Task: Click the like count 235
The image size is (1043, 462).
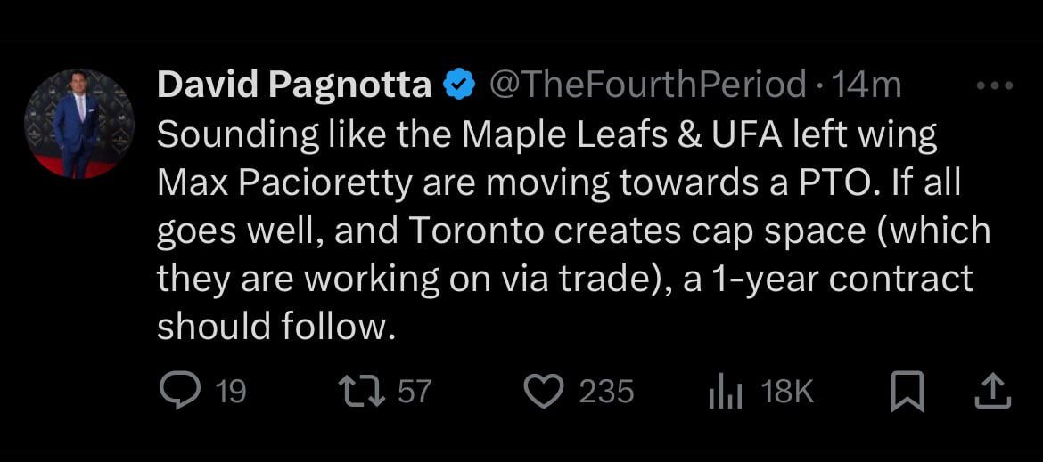Action: click(x=606, y=392)
